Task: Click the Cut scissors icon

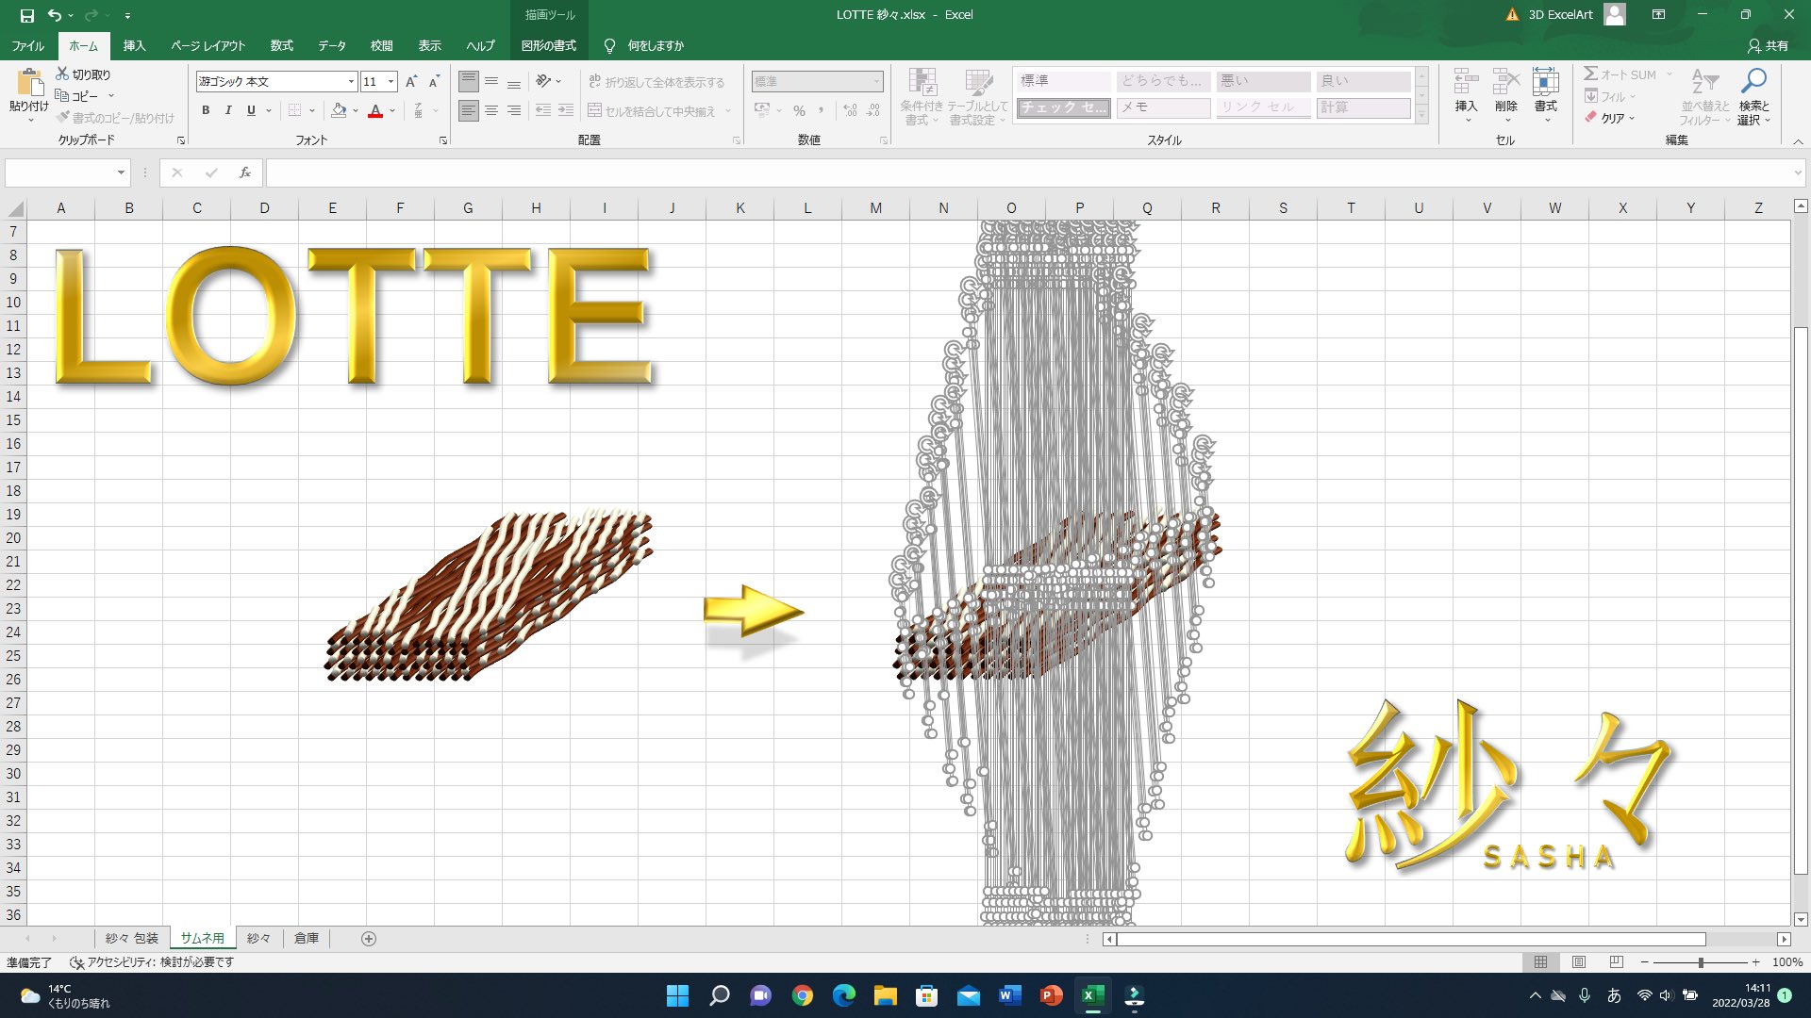Action: coord(62,74)
